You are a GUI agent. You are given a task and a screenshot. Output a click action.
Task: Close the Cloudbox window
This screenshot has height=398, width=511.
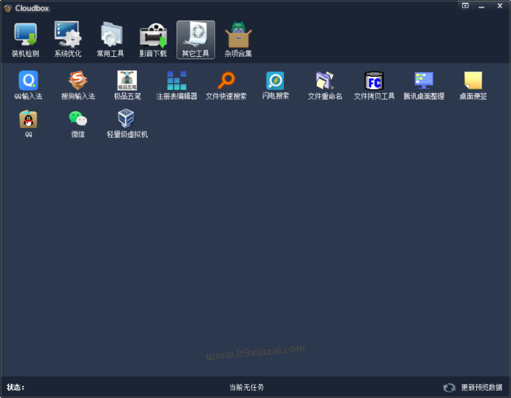[500, 6]
